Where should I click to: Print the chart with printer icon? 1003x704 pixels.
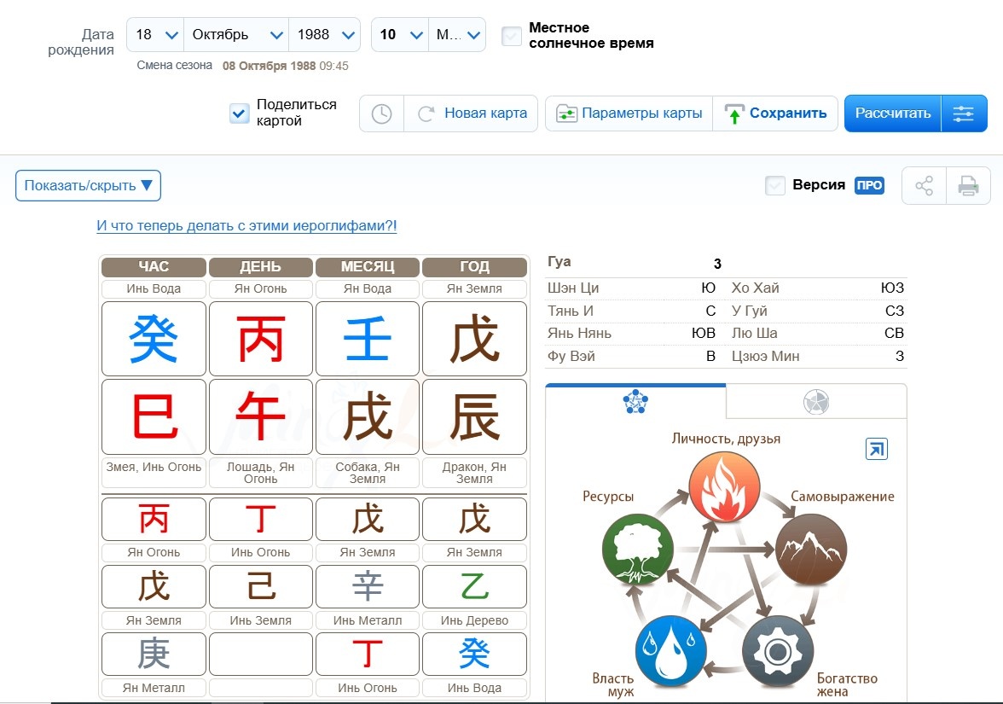[x=968, y=186]
